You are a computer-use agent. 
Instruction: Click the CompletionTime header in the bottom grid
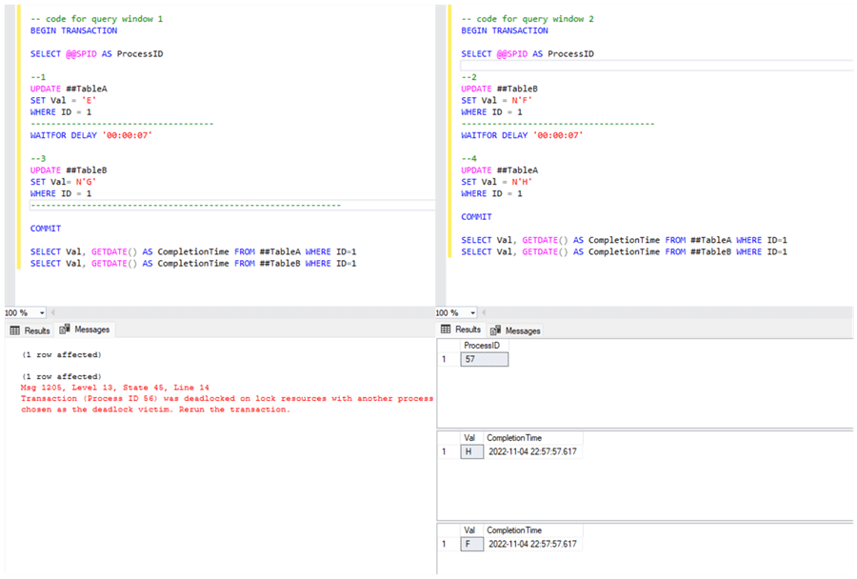coord(514,530)
